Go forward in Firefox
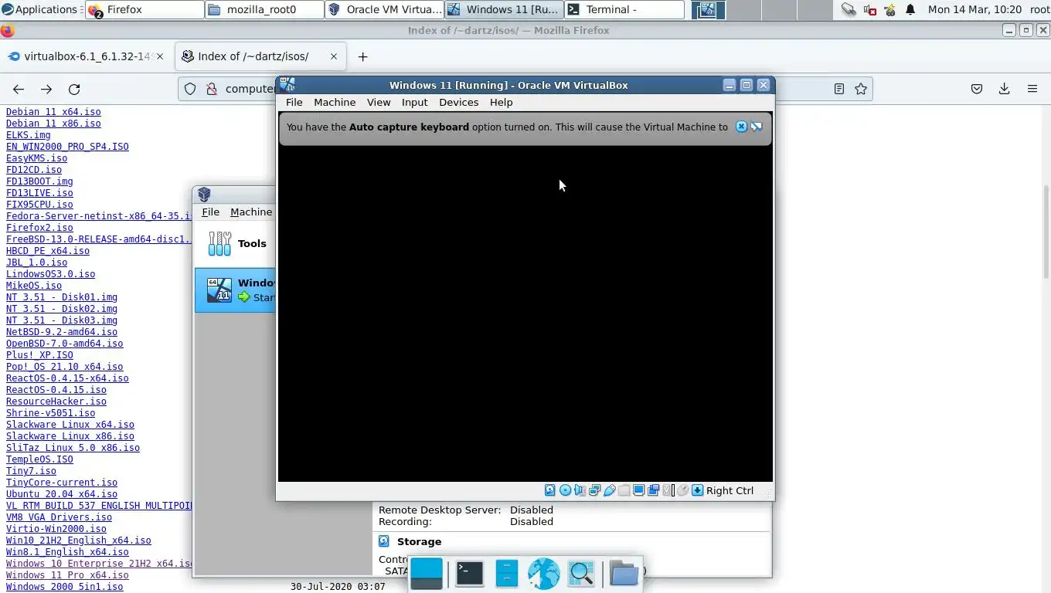 pyautogui.click(x=46, y=89)
